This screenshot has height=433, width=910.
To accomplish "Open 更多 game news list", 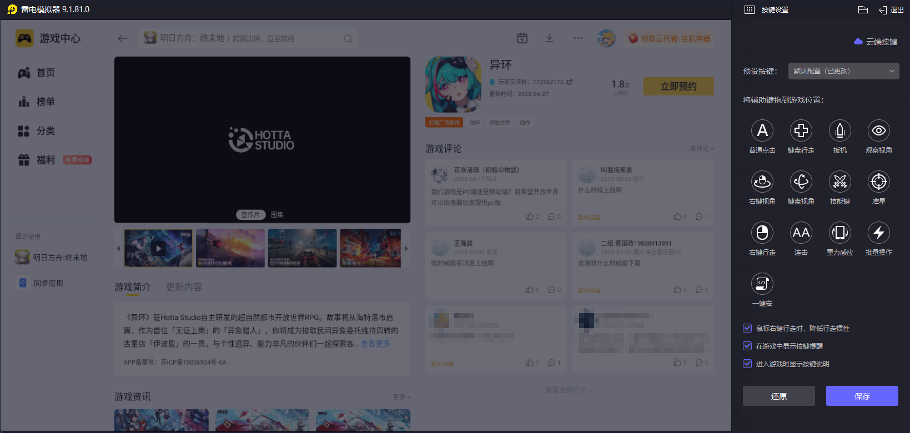I will click(x=401, y=397).
